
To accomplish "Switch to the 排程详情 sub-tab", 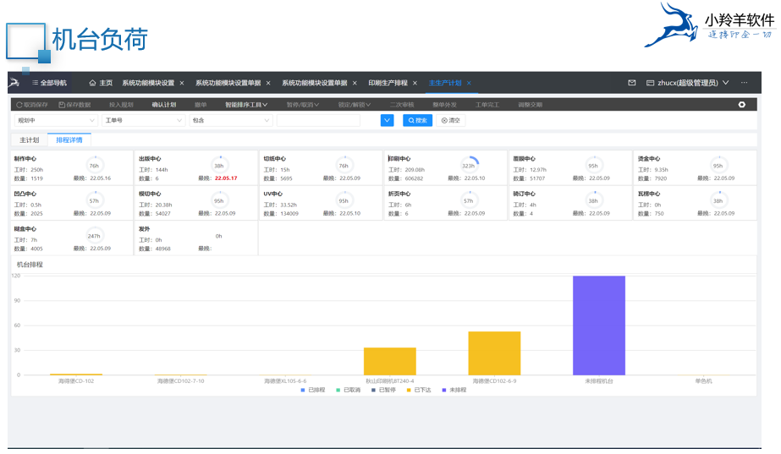I will point(69,139).
